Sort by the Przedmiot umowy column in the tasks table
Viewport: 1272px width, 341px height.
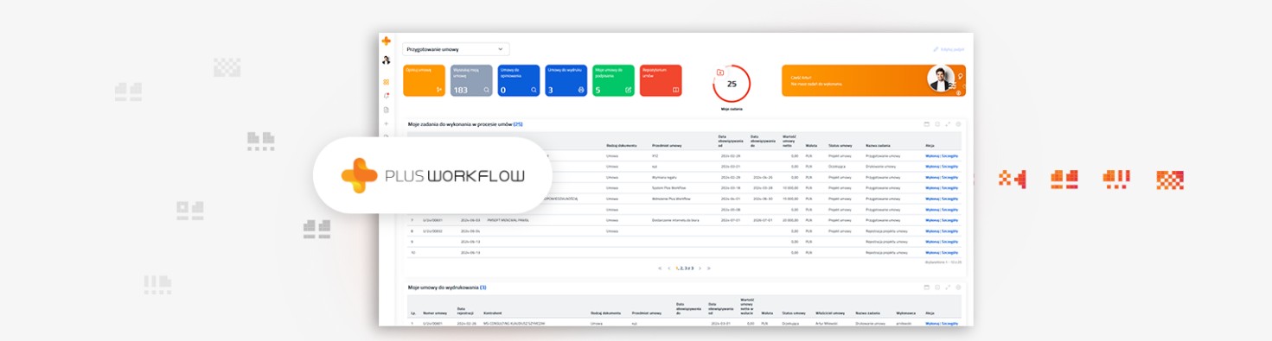(667, 145)
